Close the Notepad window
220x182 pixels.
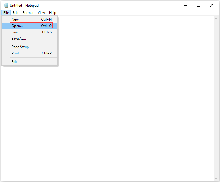tap(212, 5)
